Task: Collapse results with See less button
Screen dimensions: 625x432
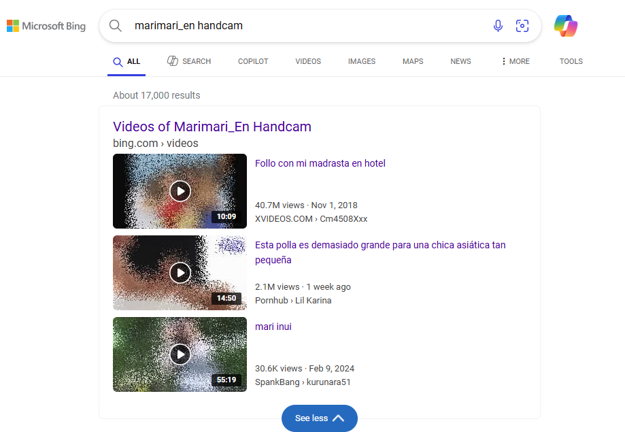Action: pos(319,418)
